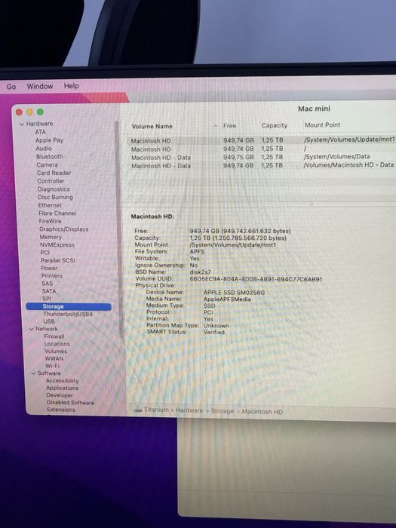Select Accessibility under Software
The width and height of the screenshot is (396, 528).
tap(63, 381)
